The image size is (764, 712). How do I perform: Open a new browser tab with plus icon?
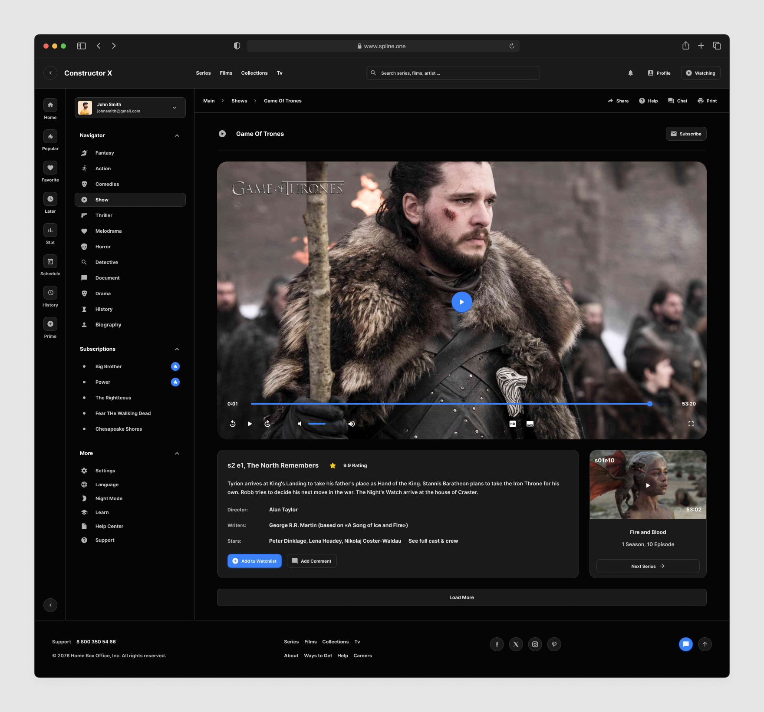(x=701, y=46)
